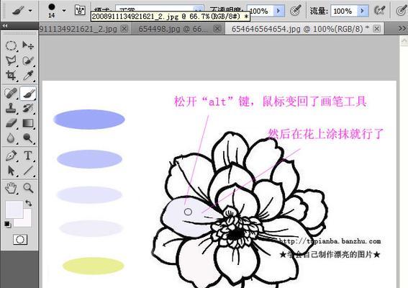This screenshot has width=408, height=288.
Task: Select the Blur tool
Action: [11, 138]
